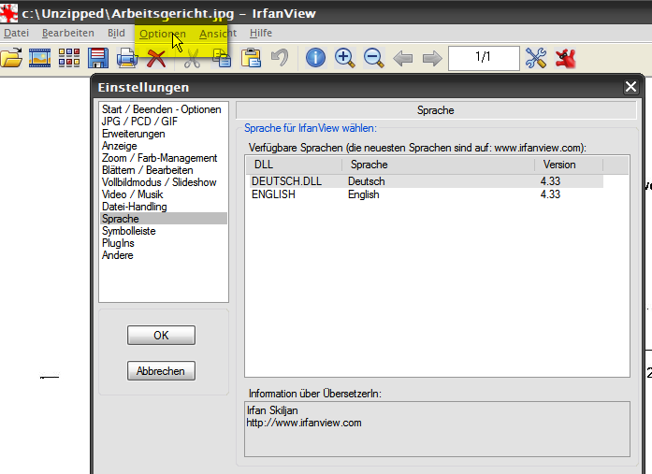Click the red Delete X icon
The image size is (652, 474).
(x=156, y=59)
